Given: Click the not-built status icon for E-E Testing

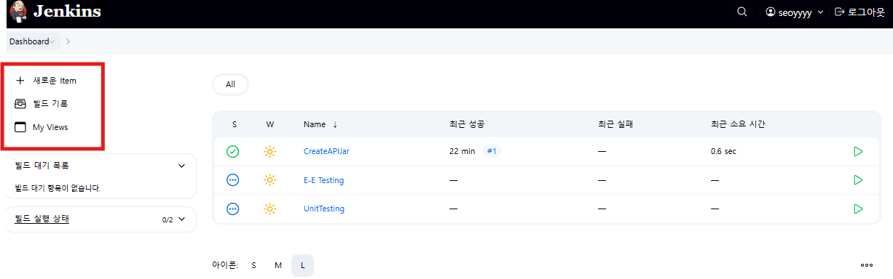Looking at the screenshot, I should 233,180.
